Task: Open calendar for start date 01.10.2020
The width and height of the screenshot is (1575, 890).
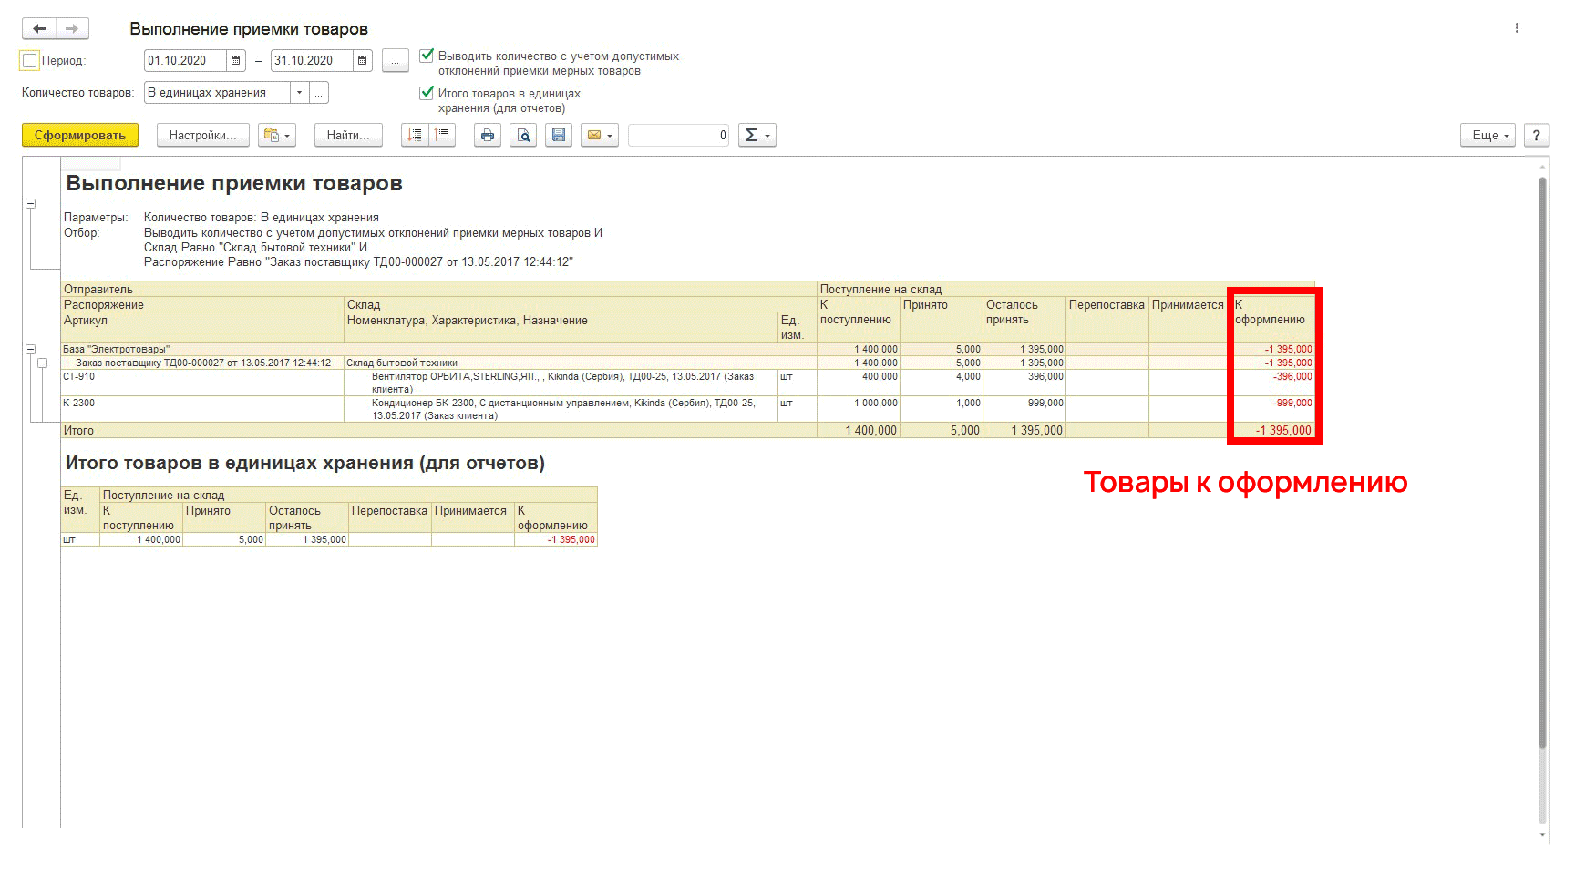Action: click(236, 61)
